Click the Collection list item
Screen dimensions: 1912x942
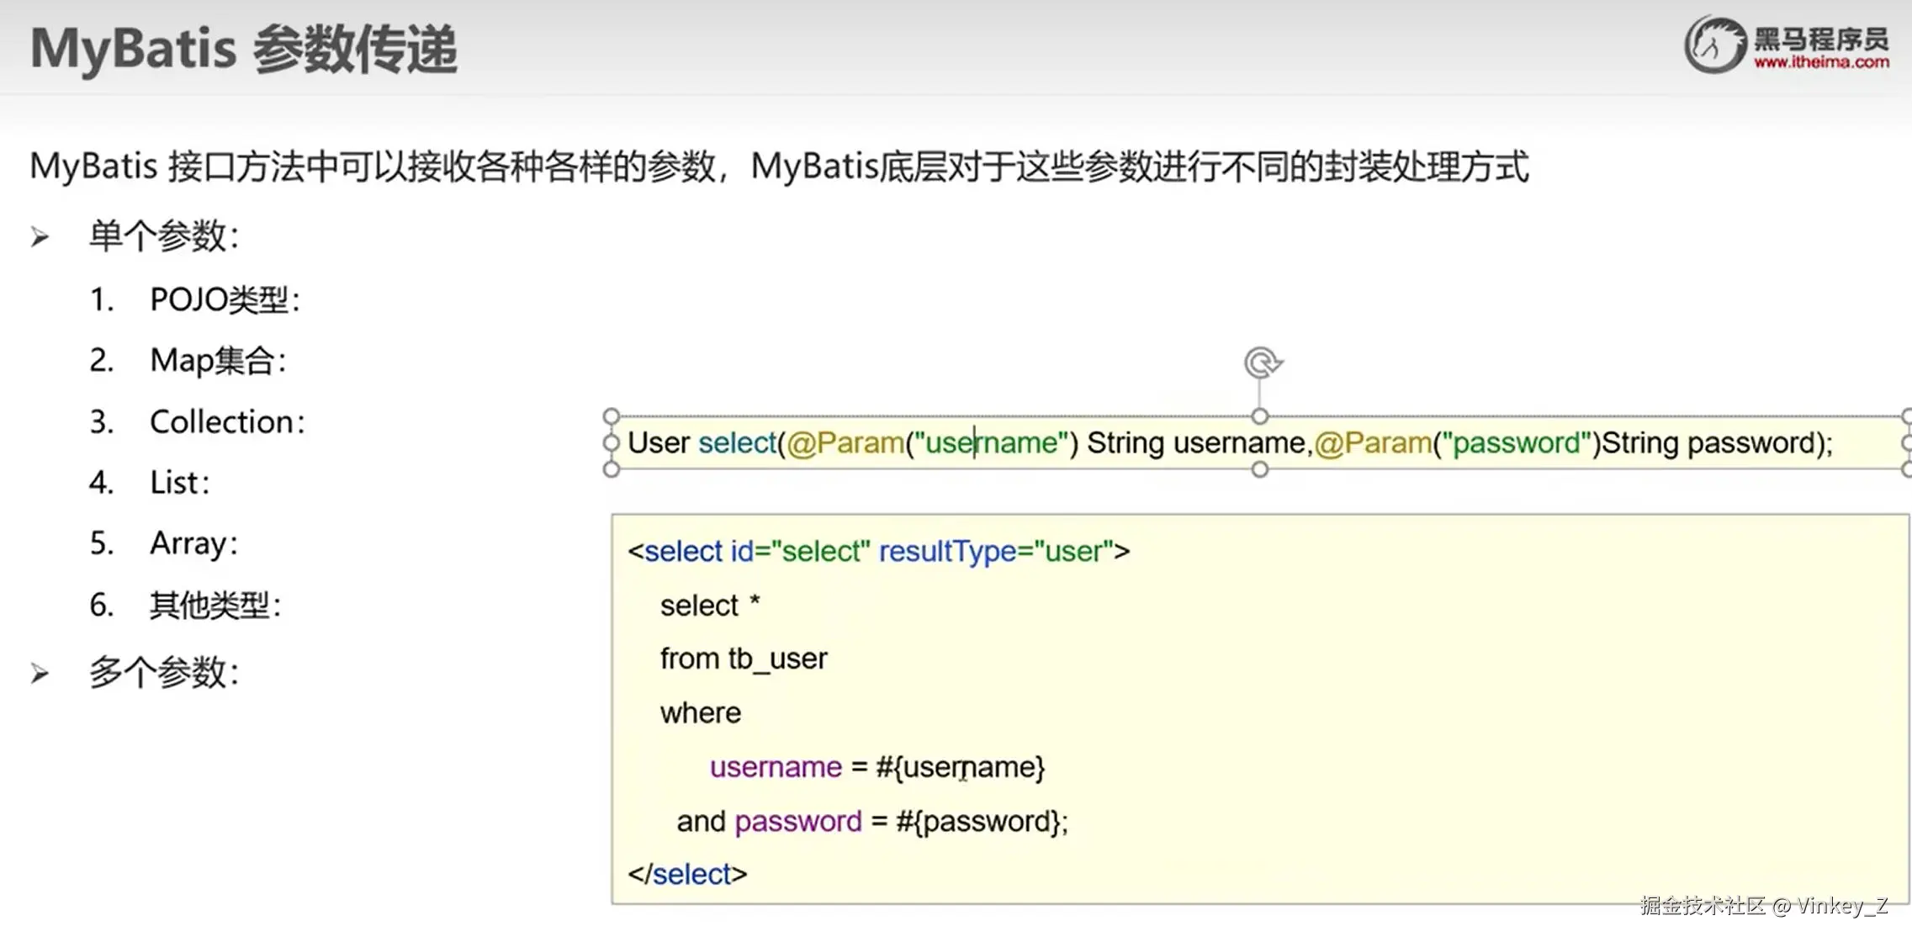click(227, 422)
